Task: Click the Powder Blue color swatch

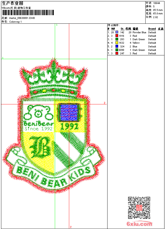Action: click(117, 32)
